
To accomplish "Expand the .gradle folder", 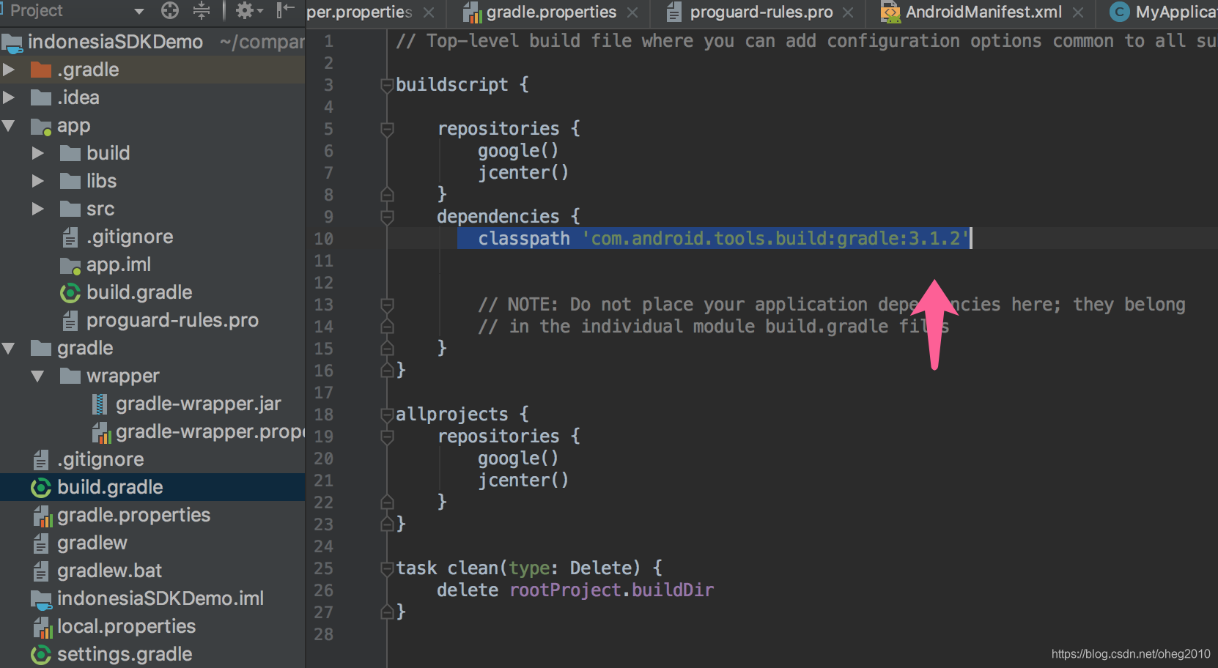I will (9, 70).
